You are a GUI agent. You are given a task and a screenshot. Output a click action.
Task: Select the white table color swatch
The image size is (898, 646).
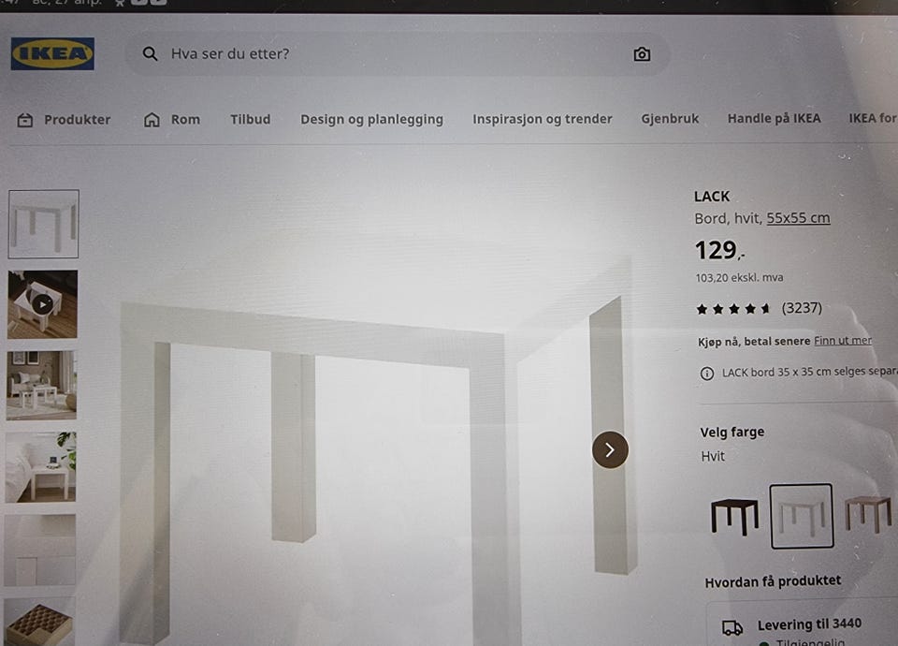802,516
